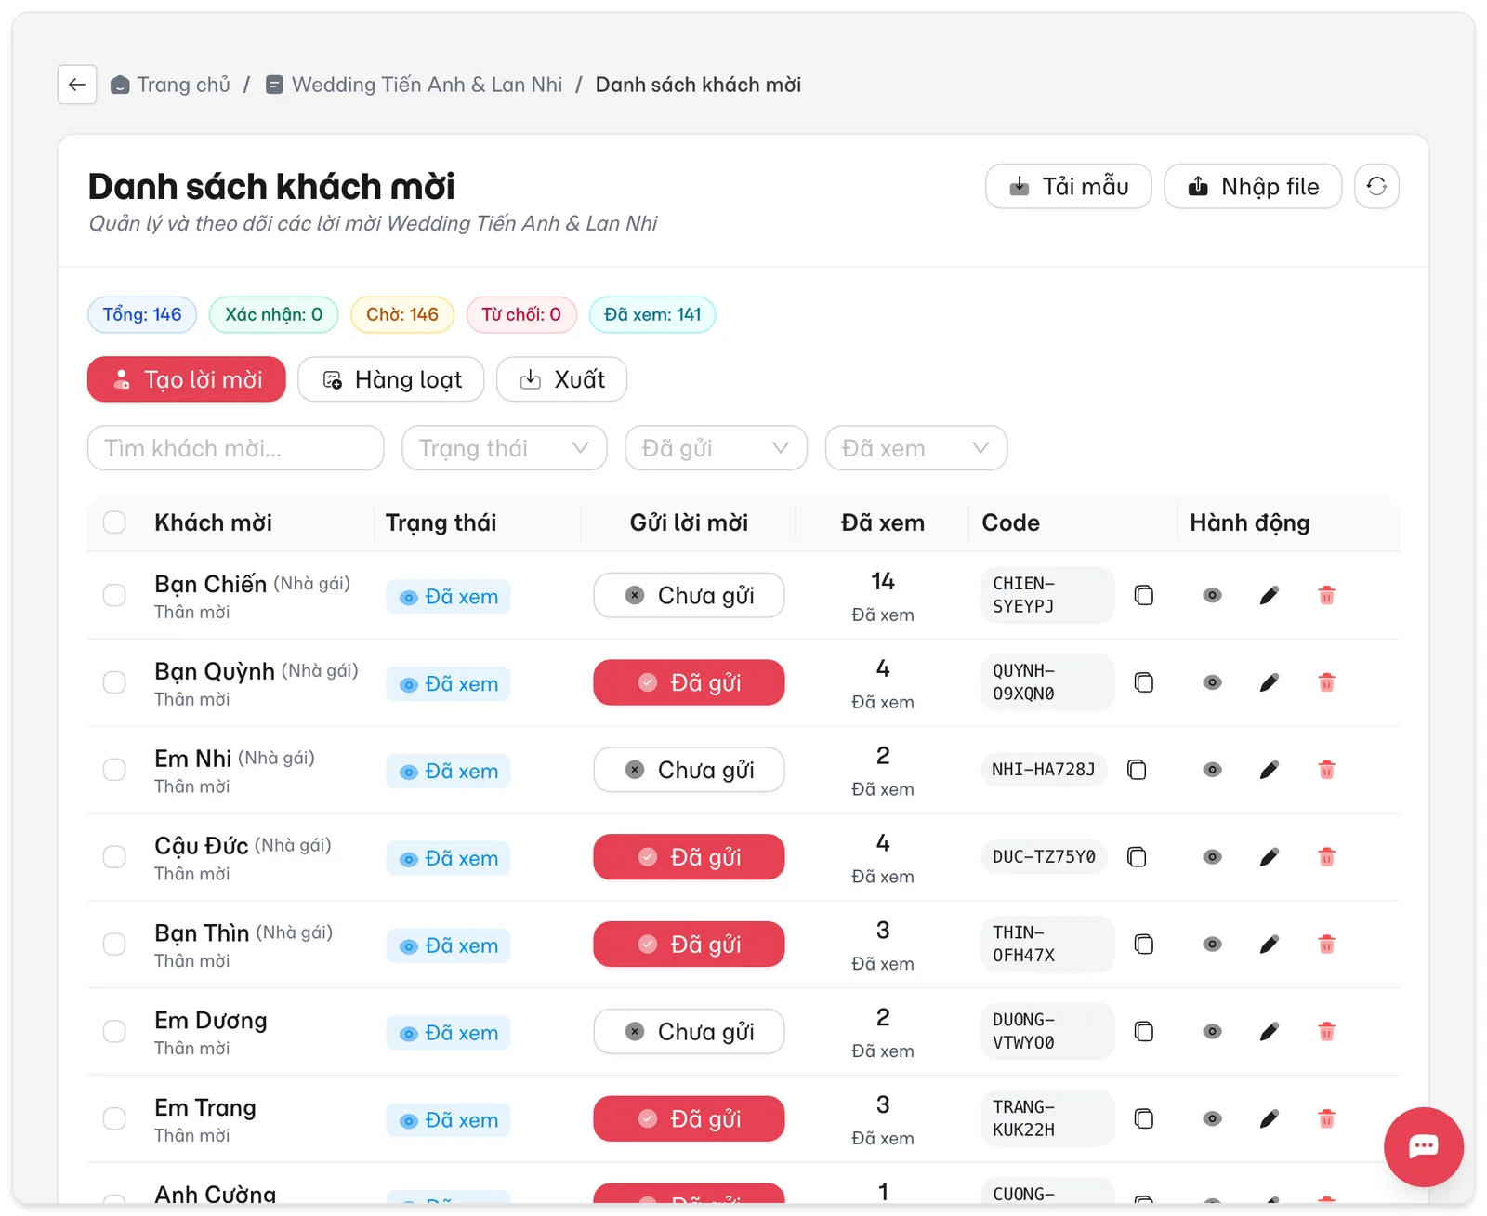Copy the THIN-0FH47X code
Viewport: 1487px width, 1216px height.
tap(1144, 945)
